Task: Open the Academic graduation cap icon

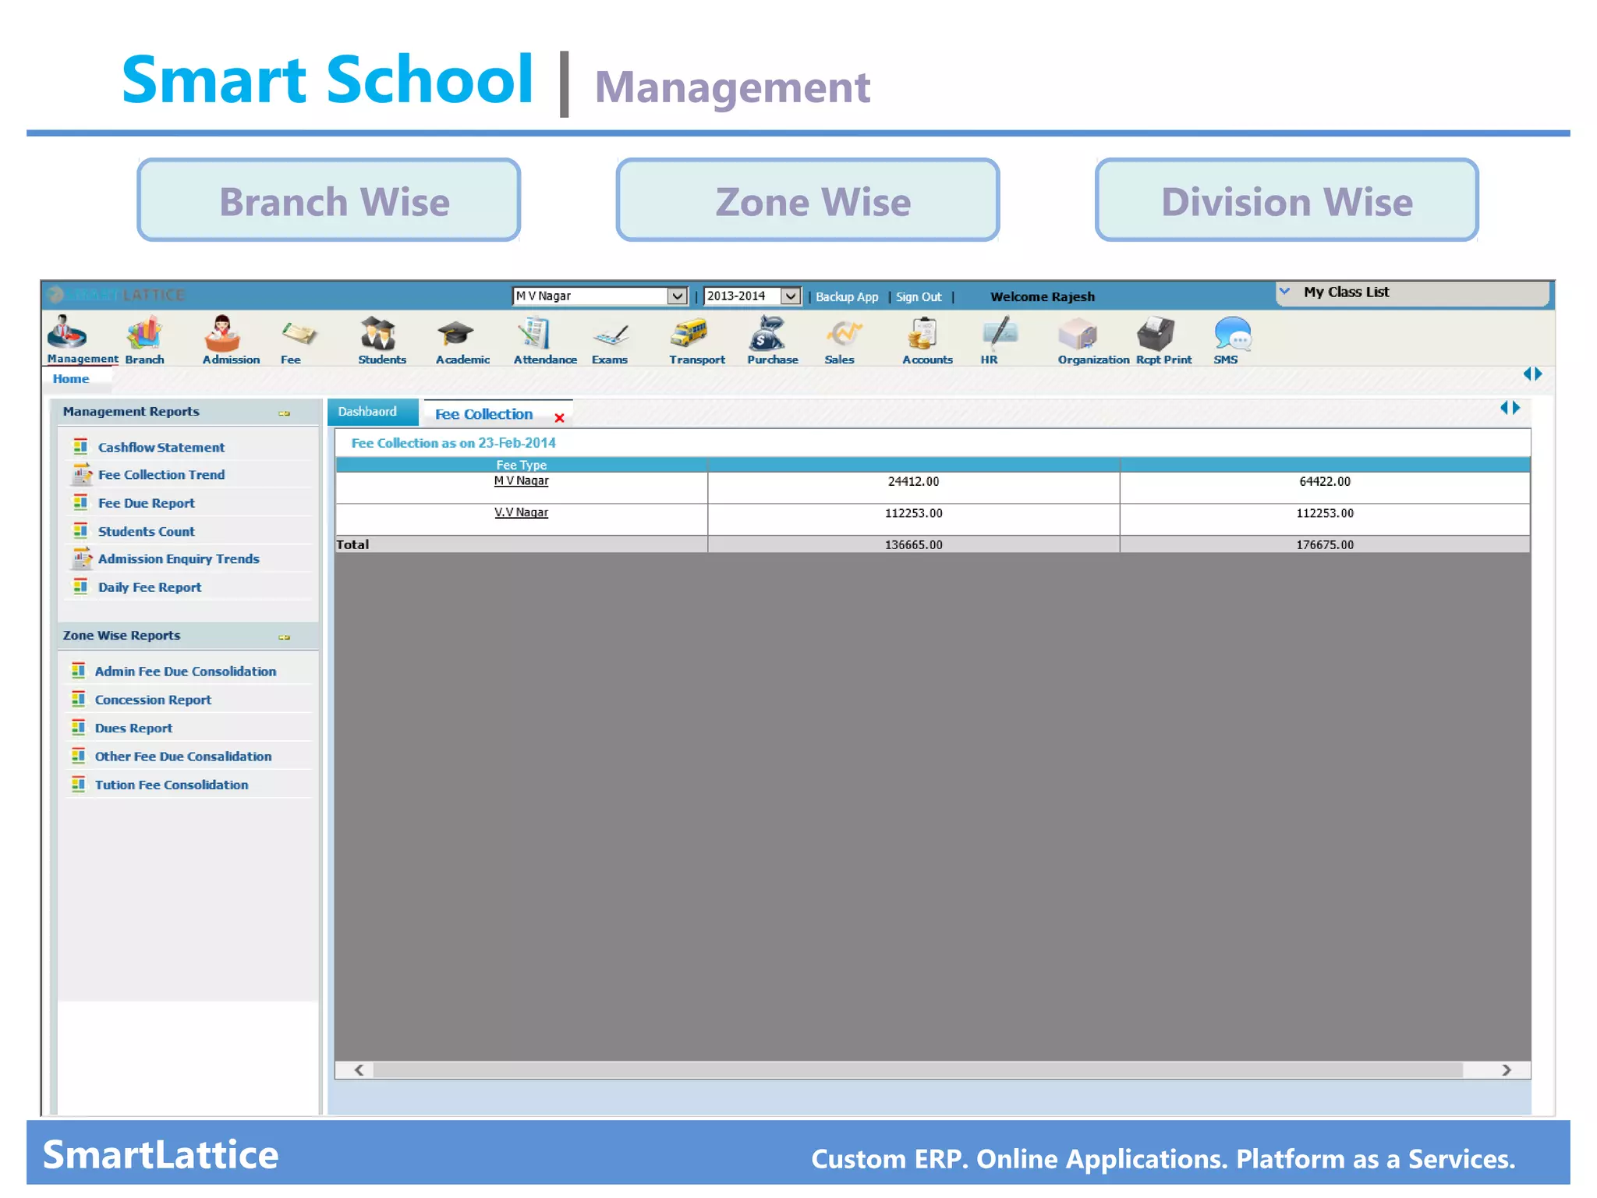Action: pos(455,334)
